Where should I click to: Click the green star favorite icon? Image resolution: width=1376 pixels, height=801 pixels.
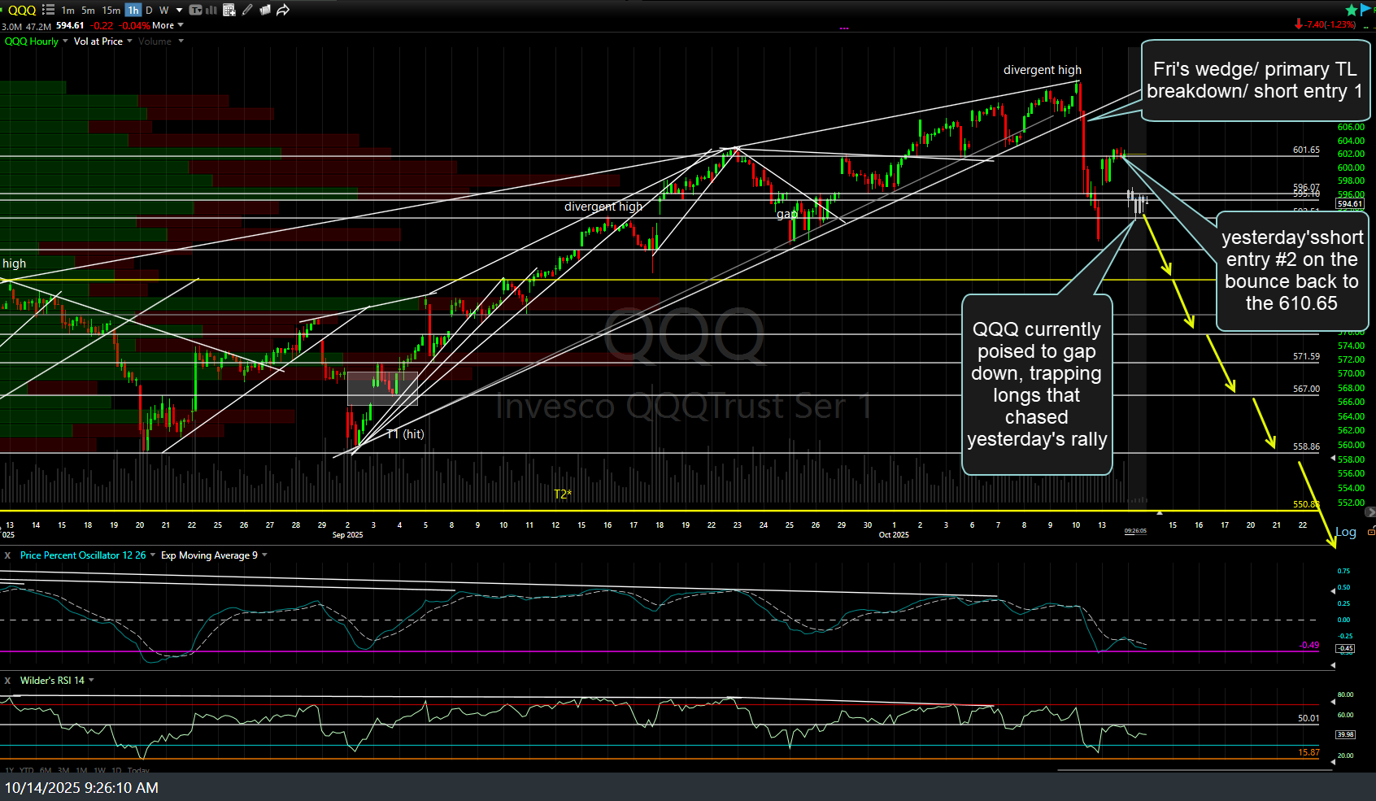tap(1352, 10)
